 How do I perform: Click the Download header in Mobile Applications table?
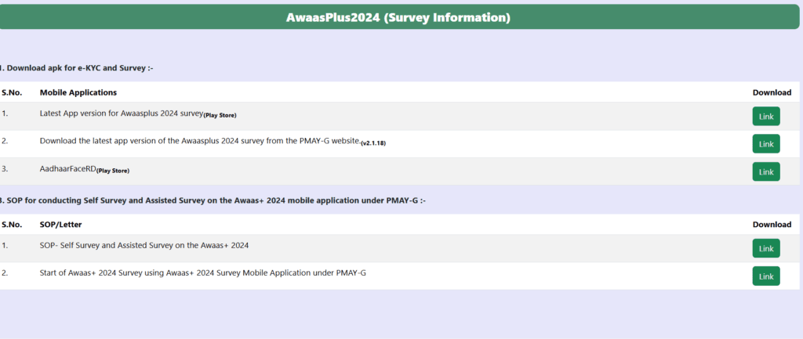[x=772, y=92]
